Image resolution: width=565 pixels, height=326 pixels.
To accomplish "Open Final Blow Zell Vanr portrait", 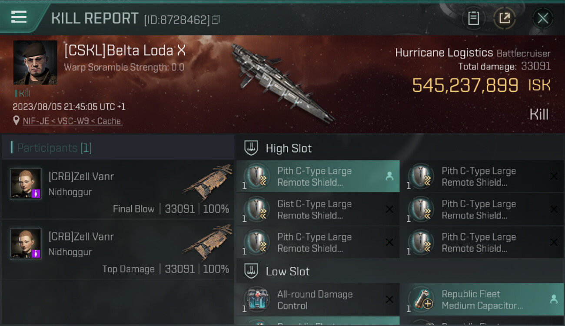I will (26, 184).
